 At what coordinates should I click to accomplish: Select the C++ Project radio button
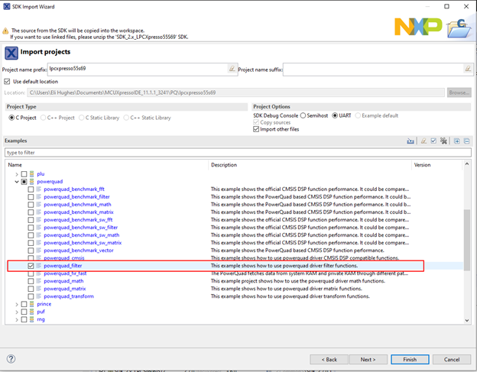coord(44,118)
